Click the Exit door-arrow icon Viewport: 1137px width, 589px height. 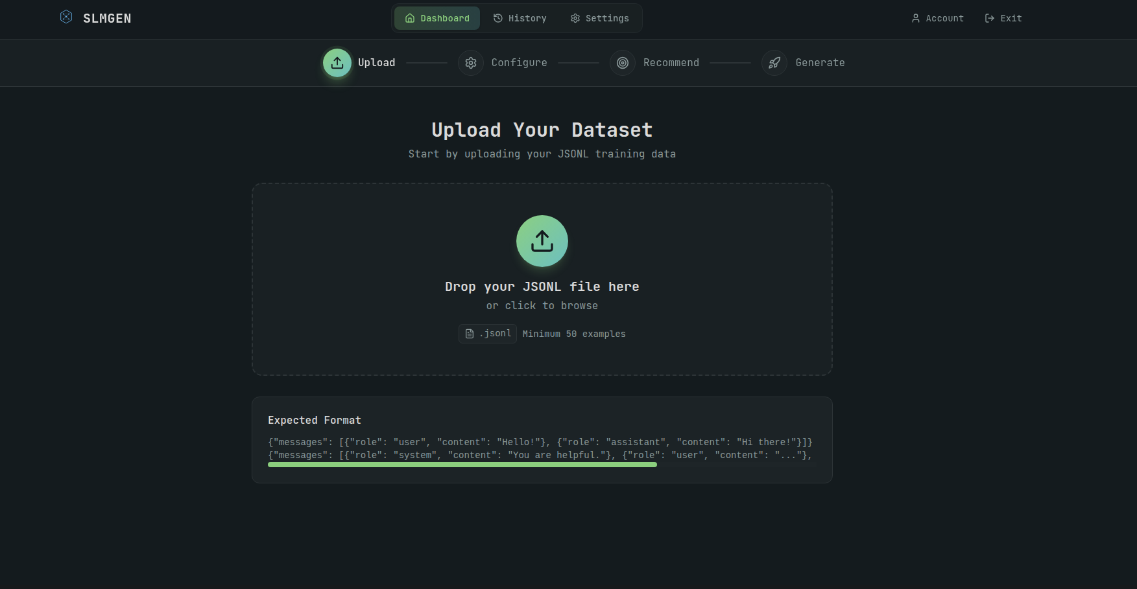[x=990, y=18]
